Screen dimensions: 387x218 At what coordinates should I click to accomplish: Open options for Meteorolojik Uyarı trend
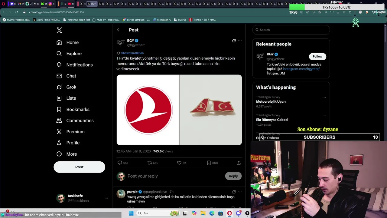324,98
